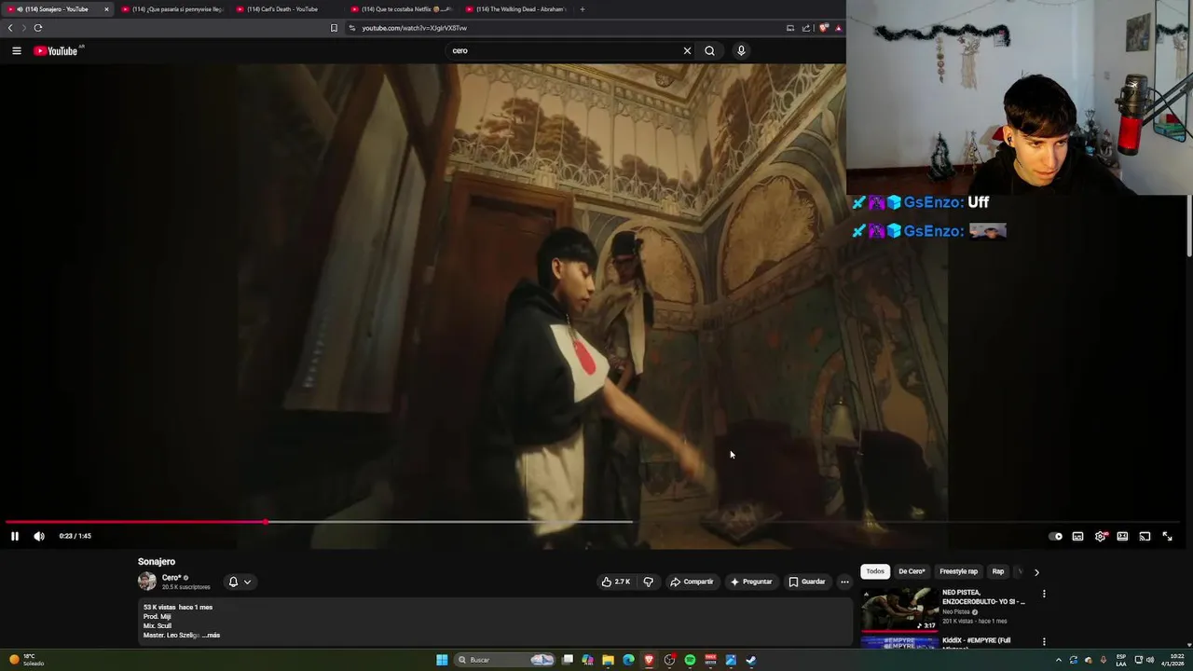Switch to Carl's Death tab
The image size is (1193, 671).
[x=286, y=9]
